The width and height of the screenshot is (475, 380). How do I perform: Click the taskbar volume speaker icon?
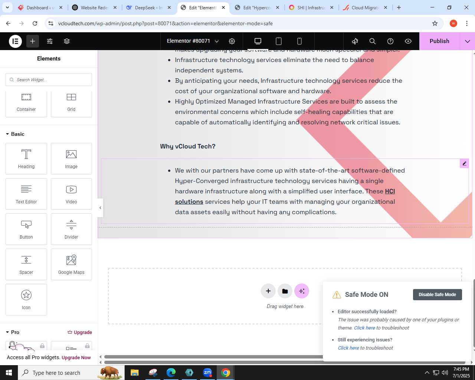[445, 373]
